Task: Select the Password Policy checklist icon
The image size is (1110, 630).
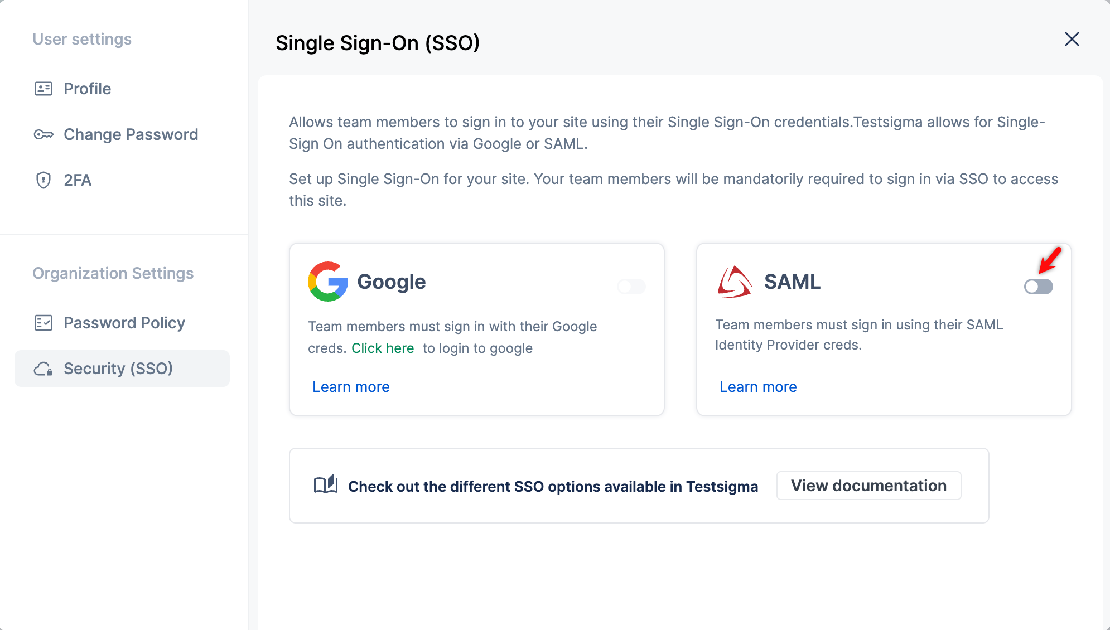Action: (43, 322)
